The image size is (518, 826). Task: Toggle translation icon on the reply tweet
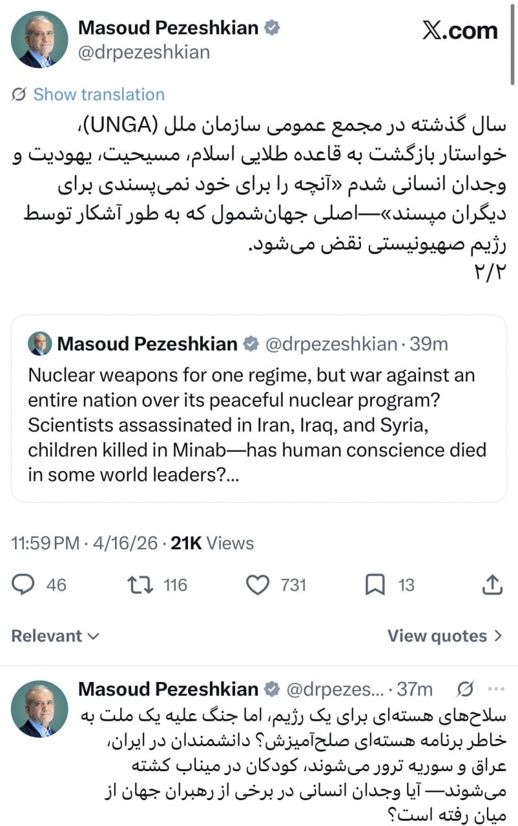pos(464,689)
